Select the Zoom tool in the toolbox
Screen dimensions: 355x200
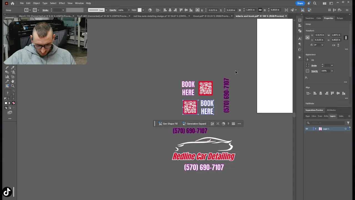(x=13, y=86)
